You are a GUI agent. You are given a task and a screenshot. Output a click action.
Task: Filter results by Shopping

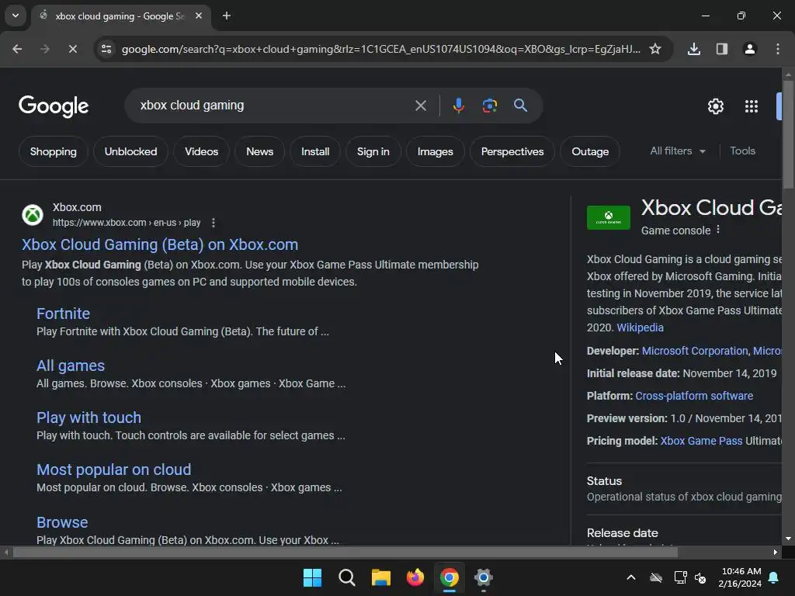coord(54,151)
